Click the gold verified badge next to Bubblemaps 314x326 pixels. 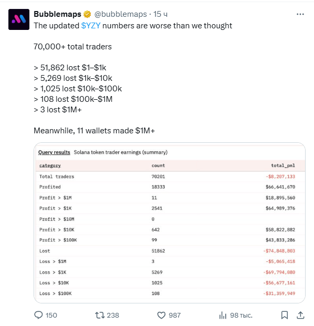(x=87, y=14)
